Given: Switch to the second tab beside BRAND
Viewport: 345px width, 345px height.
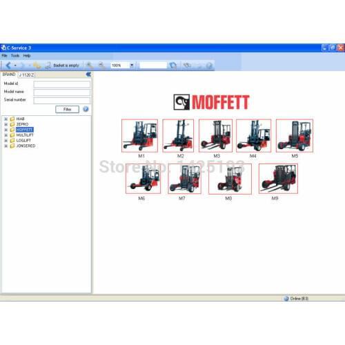Looking at the screenshot, I should click(26, 75).
